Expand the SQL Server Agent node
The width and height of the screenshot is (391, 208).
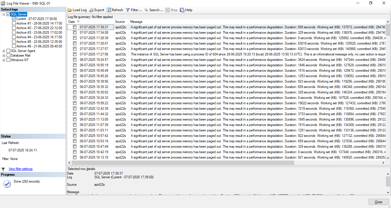(4, 51)
